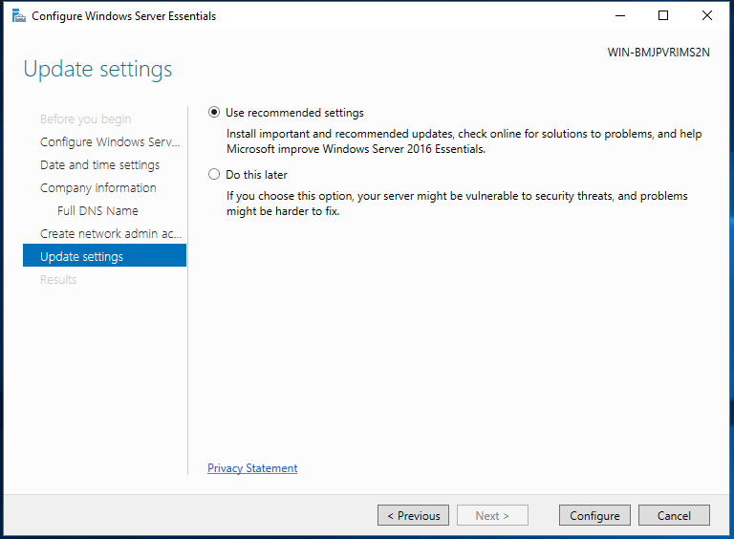Click the Update settings page heading
The height and width of the screenshot is (539, 734).
pyautogui.click(x=97, y=69)
